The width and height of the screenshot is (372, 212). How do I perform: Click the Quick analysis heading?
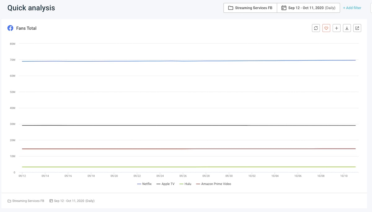coord(31,8)
